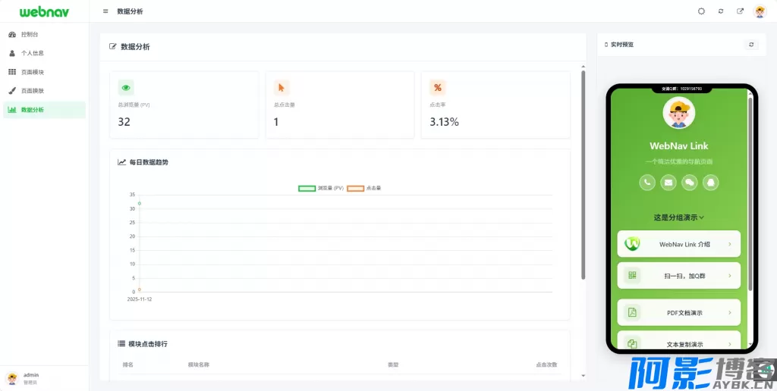Viewport: 777px width, 391px height.
Task: Click the hamburger menu collapse icon
Action: 105,11
